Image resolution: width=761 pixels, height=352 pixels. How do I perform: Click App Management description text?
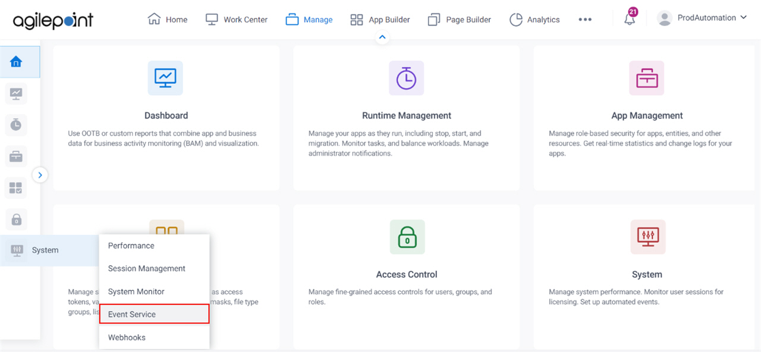(x=641, y=144)
